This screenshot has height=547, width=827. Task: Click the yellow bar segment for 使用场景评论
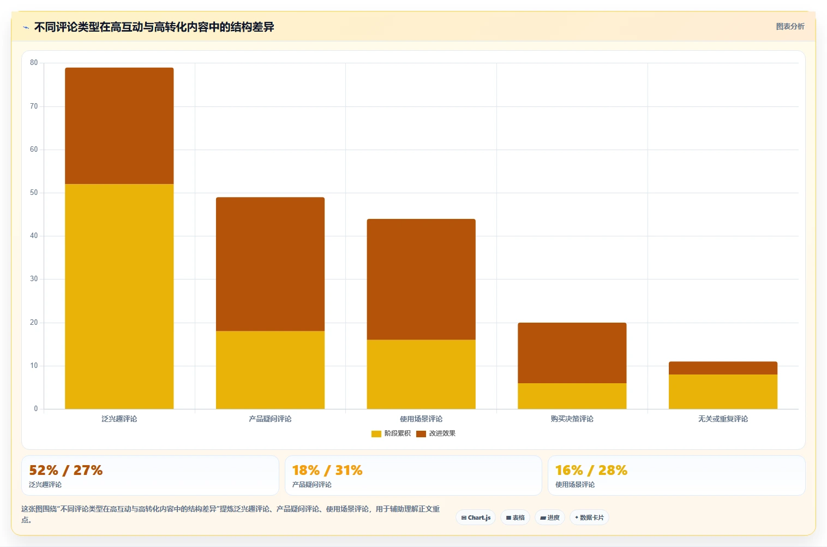click(421, 374)
